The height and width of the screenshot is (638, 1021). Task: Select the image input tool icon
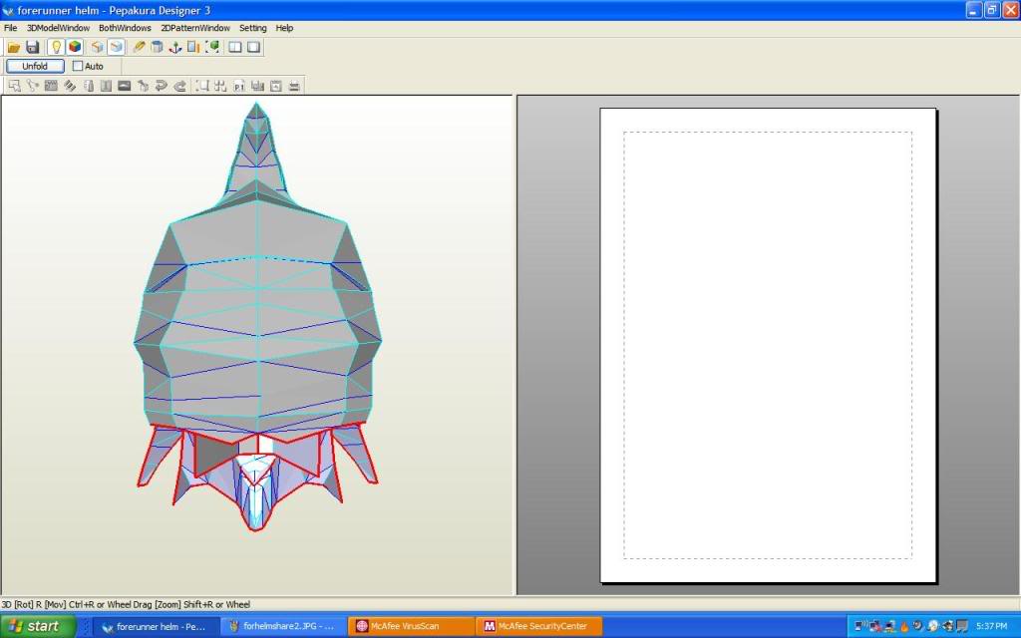125,86
